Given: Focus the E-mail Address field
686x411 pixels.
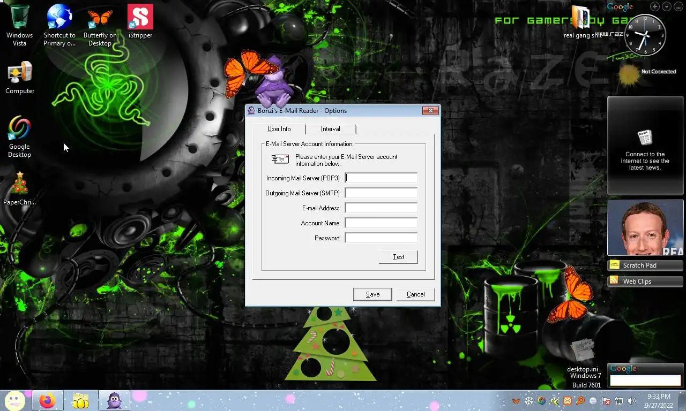Looking at the screenshot, I should (381, 208).
